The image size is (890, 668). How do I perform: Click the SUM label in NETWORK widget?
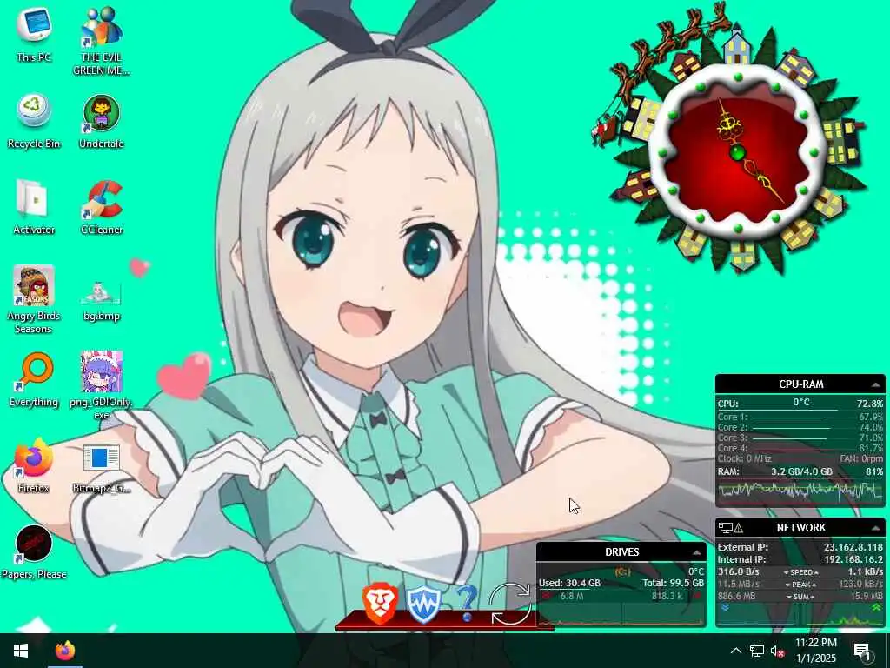800,597
